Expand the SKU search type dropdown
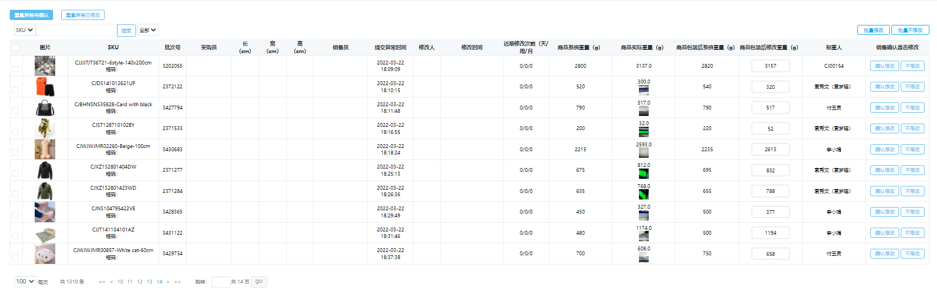 coord(24,30)
